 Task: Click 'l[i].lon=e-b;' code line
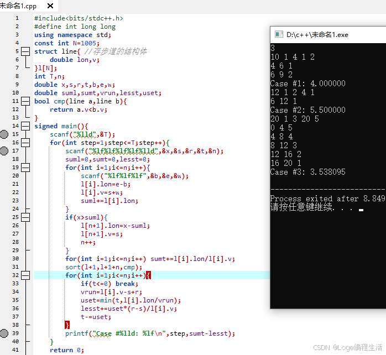point(106,184)
